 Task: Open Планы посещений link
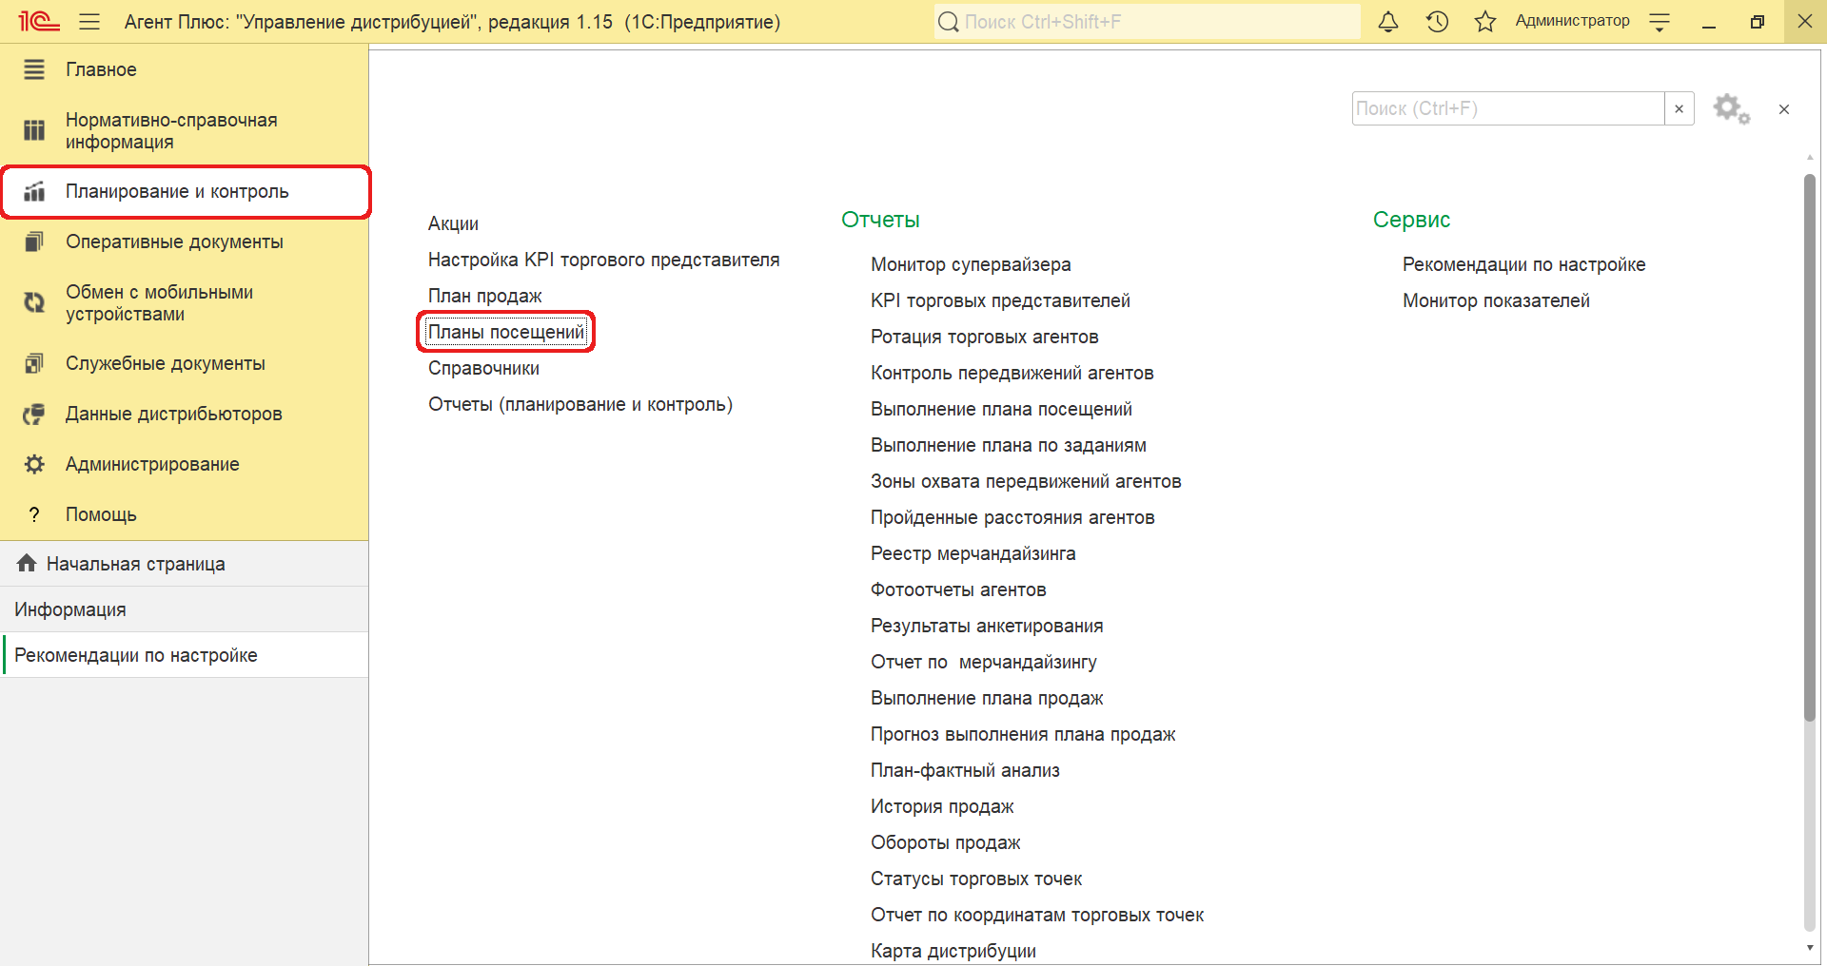tap(506, 332)
